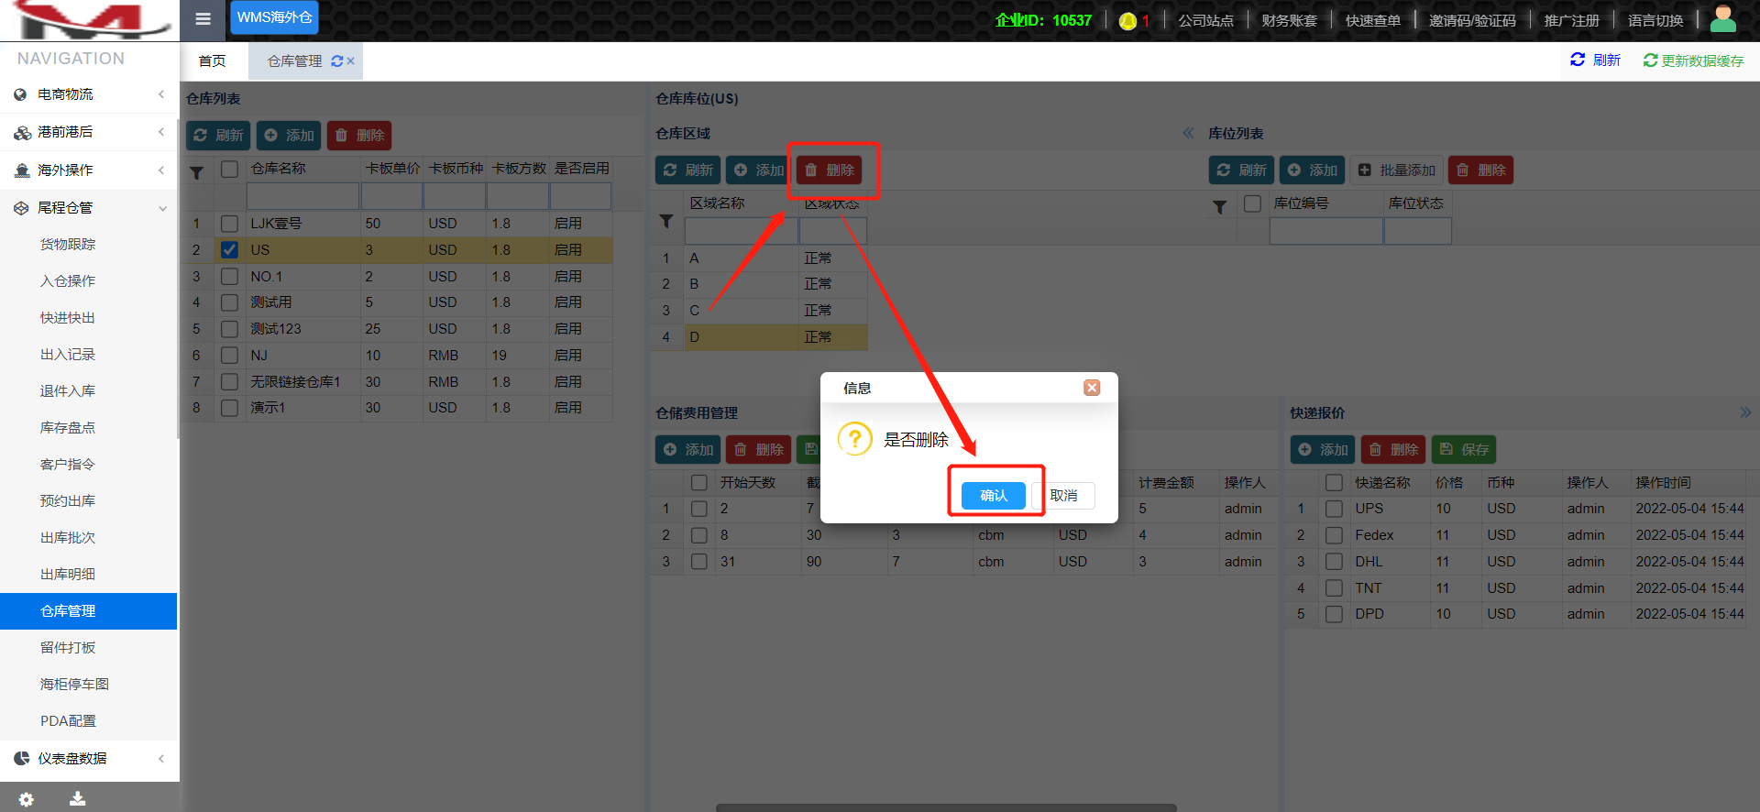The height and width of the screenshot is (812, 1760).
Task: Check the checkbox for warehouse LJK壹号
Action: [229, 224]
